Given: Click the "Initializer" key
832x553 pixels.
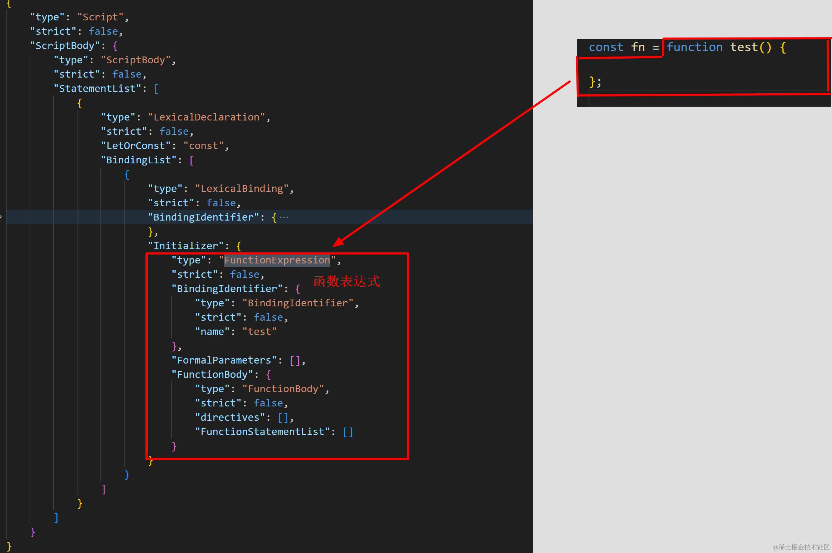Looking at the screenshot, I should tap(185, 246).
